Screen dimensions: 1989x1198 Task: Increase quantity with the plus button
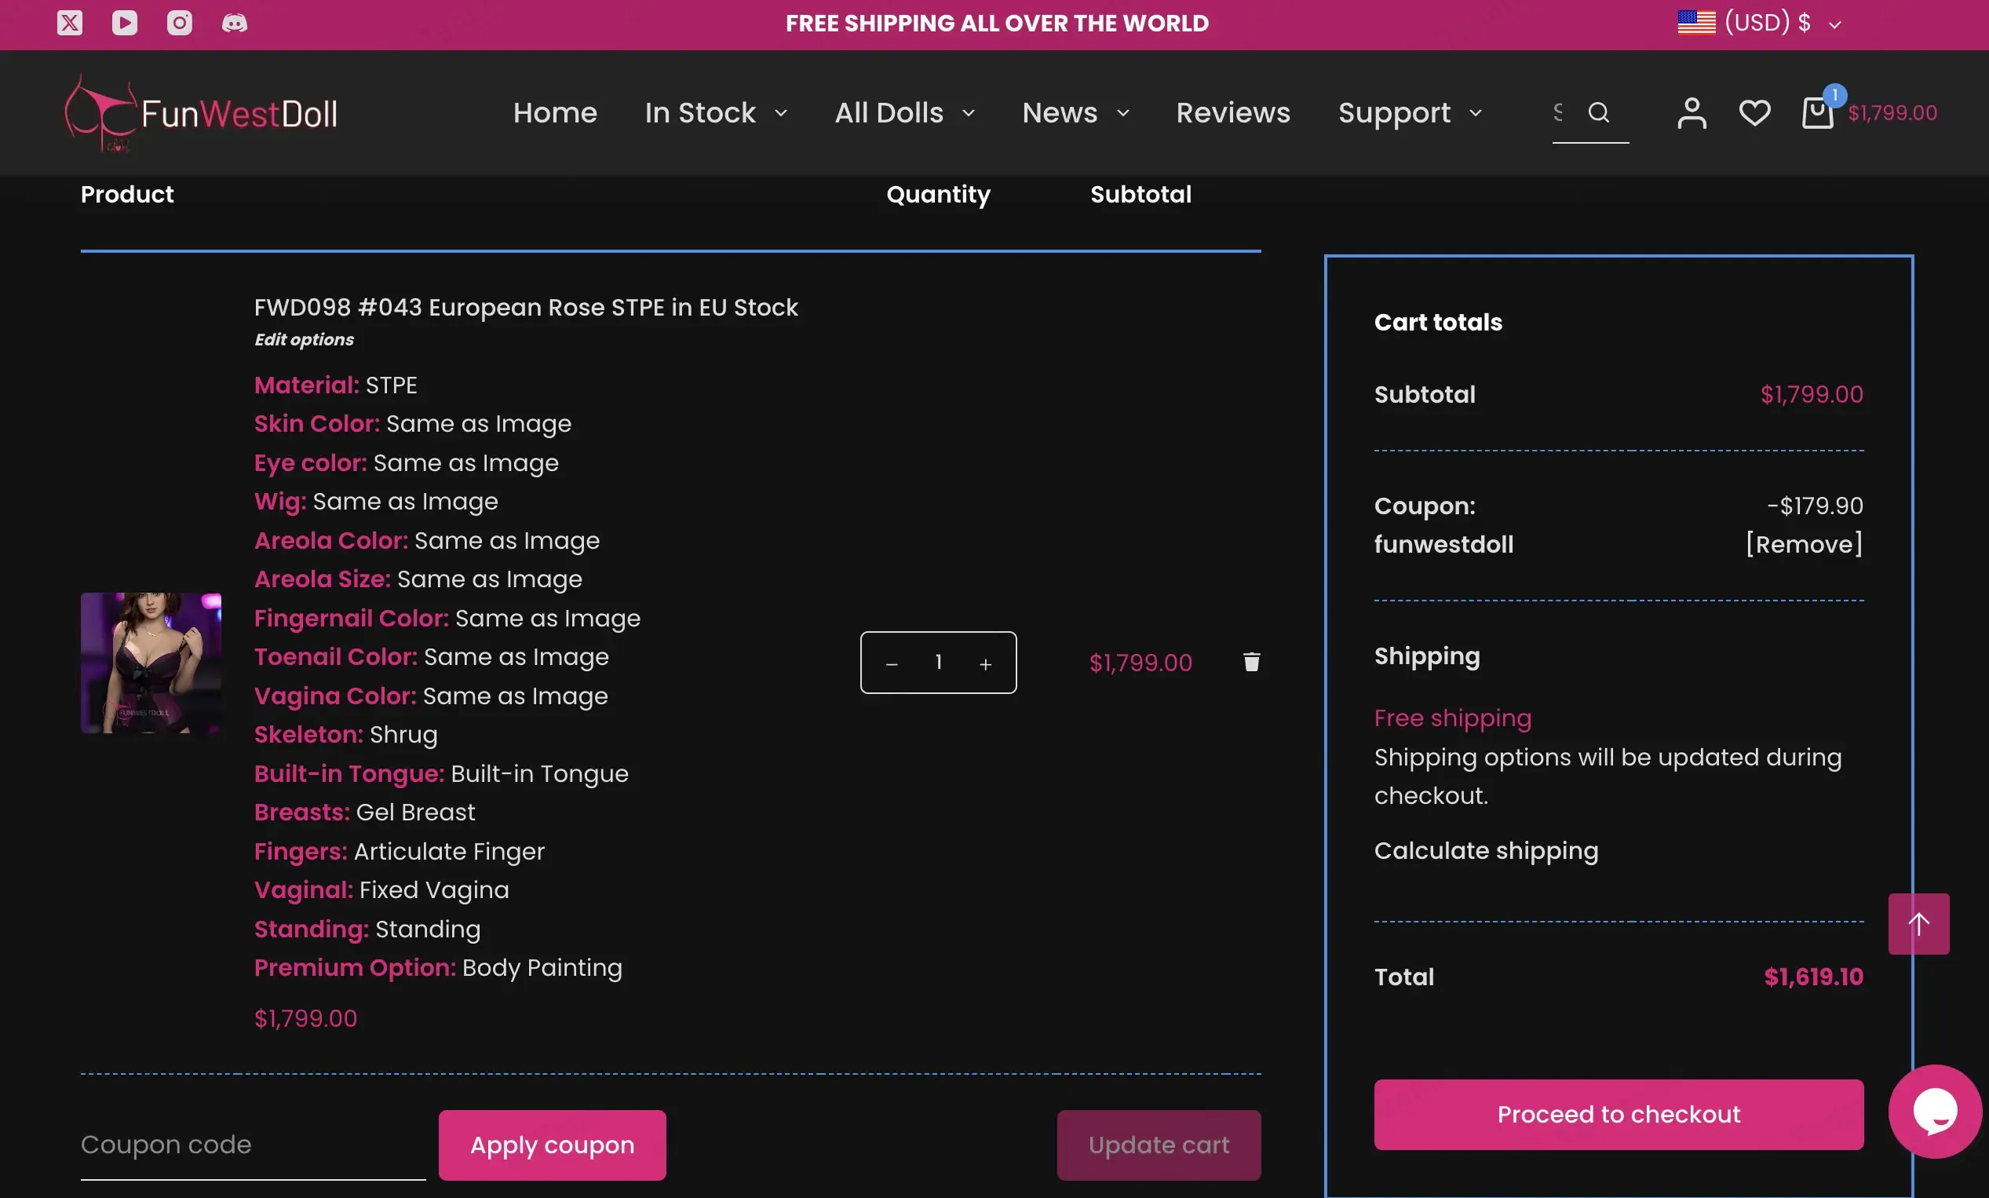(985, 663)
